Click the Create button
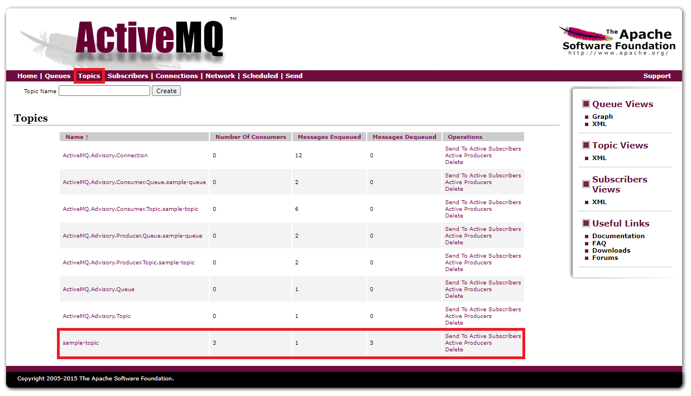The image size is (691, 396). pyautogui.click(x=166, y=91)
